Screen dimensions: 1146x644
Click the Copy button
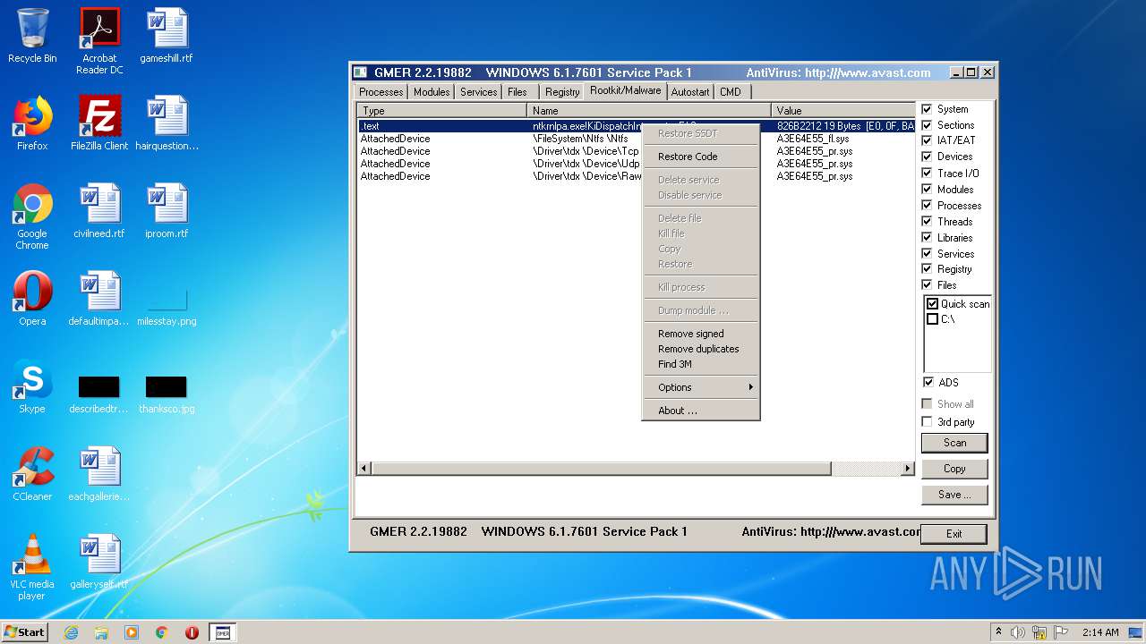tap(954, 469)
